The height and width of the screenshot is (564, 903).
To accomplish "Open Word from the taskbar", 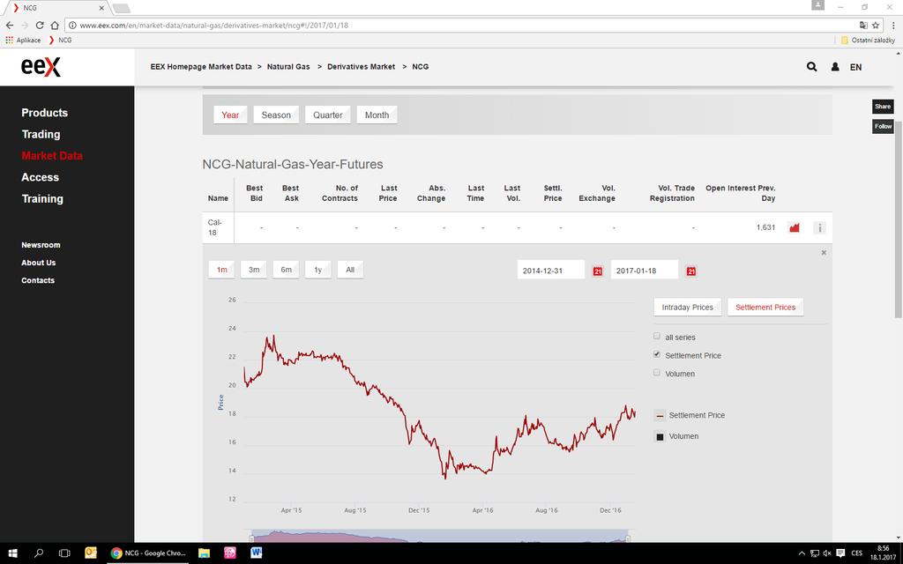I will (x=257, y=553).
